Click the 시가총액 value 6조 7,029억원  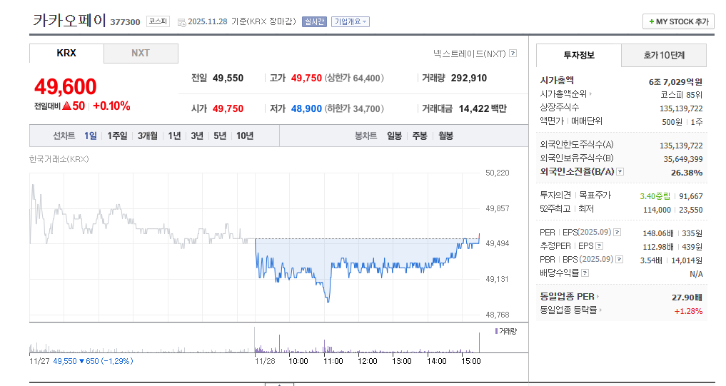[x=675, y=82]
